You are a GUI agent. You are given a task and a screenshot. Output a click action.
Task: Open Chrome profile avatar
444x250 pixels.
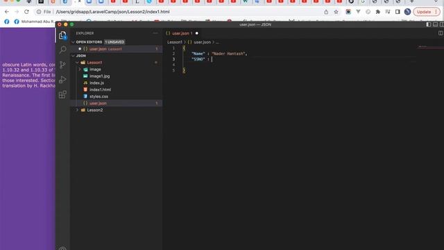click(x=407, y=12)
